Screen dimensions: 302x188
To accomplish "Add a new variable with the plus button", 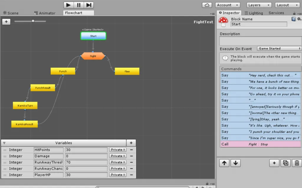I will pos(131,143).
